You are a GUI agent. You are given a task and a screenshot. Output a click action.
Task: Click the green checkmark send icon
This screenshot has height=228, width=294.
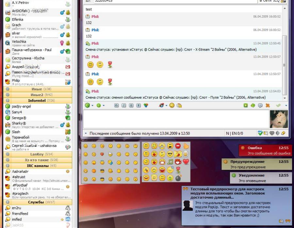click(x=278, y=106)
